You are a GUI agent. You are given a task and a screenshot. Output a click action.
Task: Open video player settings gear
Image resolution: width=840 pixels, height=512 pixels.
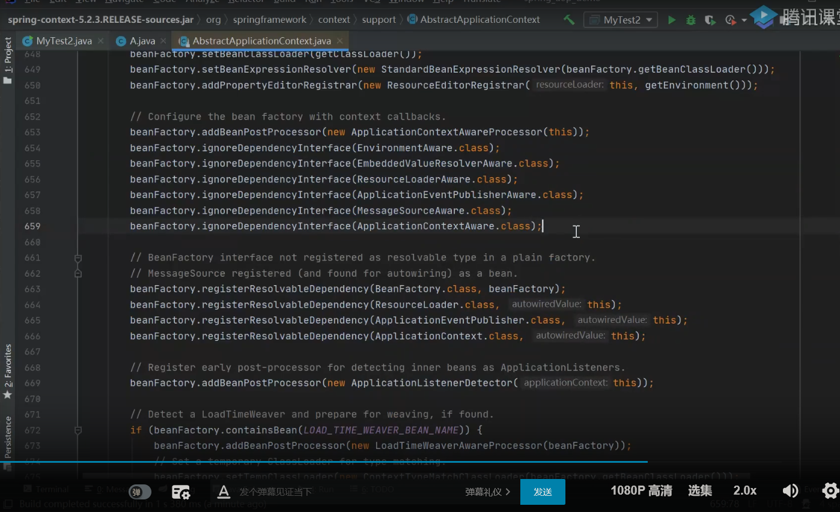point(830,490)
